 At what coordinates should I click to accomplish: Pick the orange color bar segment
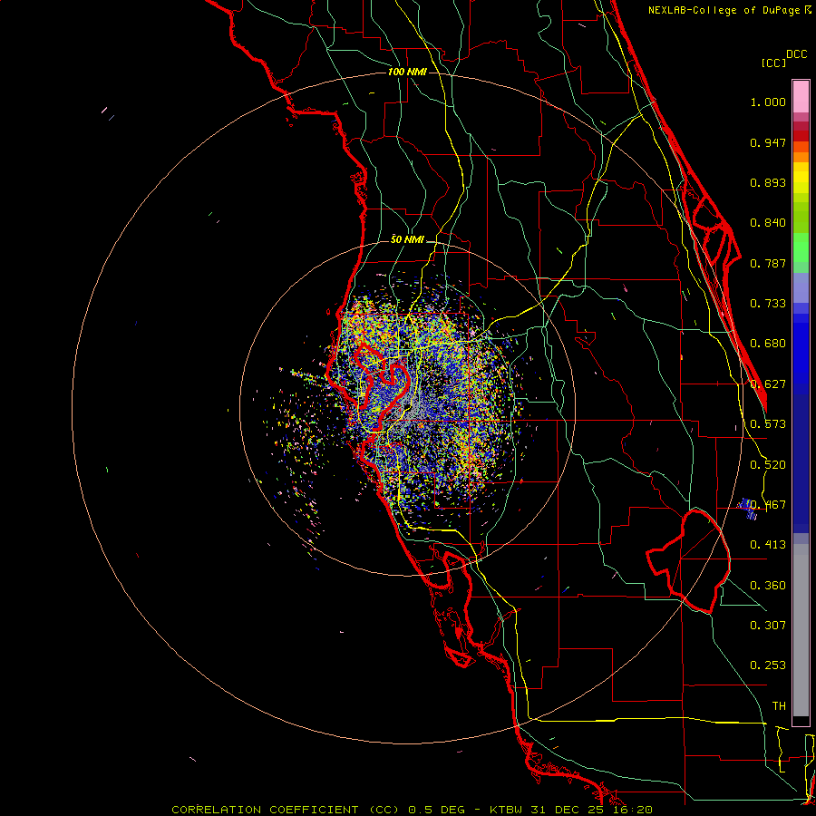click(801, 157)
